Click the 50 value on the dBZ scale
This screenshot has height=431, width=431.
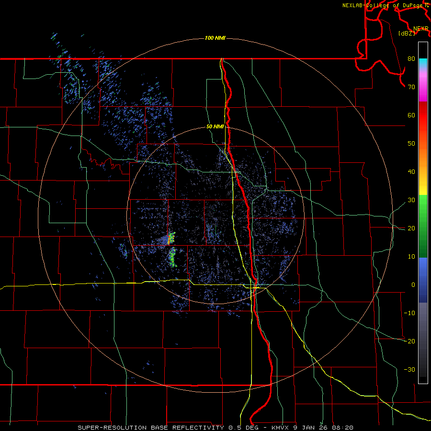[x=411, y=144]
